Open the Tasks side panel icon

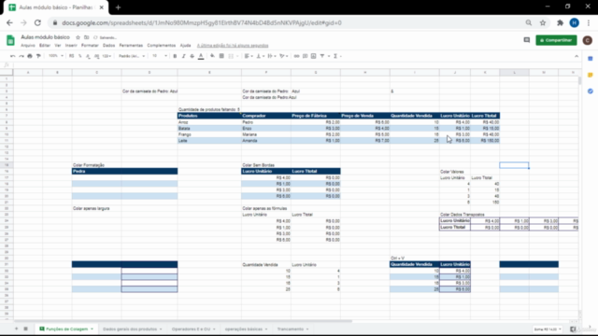[x=590, y=91]
